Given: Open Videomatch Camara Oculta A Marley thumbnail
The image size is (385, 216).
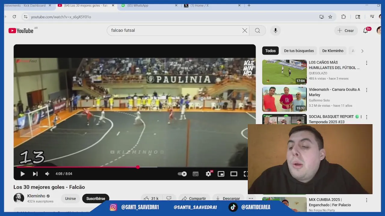Looking at the screenshot, I should pos(284,99).
